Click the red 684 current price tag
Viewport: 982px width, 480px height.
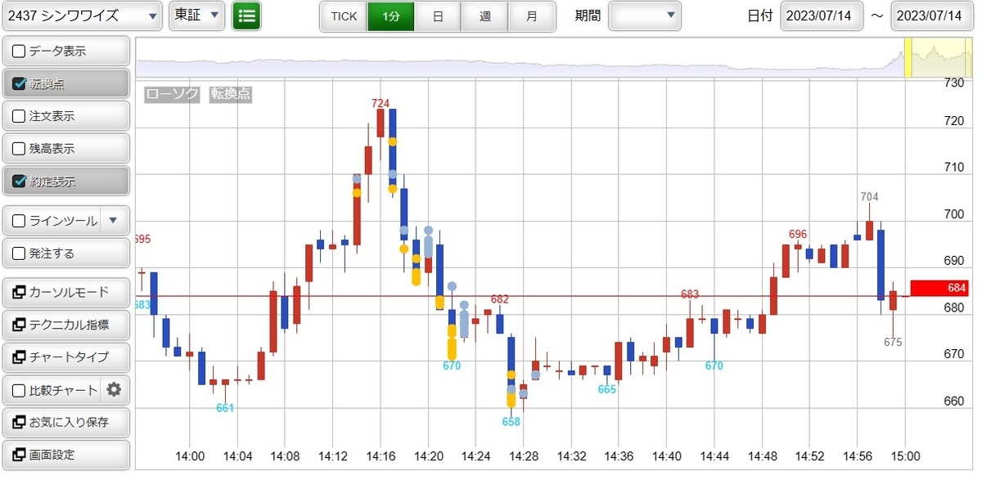coord(939,288)
